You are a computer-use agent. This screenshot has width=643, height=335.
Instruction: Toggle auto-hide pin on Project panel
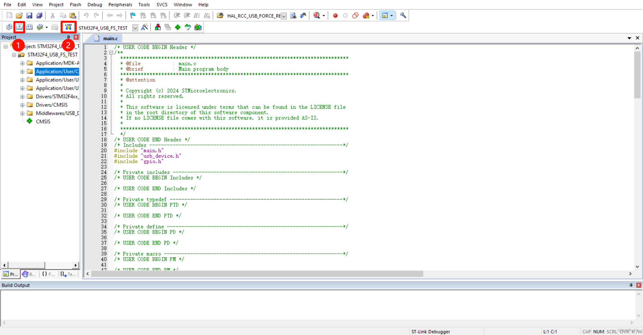click(68, 37)
